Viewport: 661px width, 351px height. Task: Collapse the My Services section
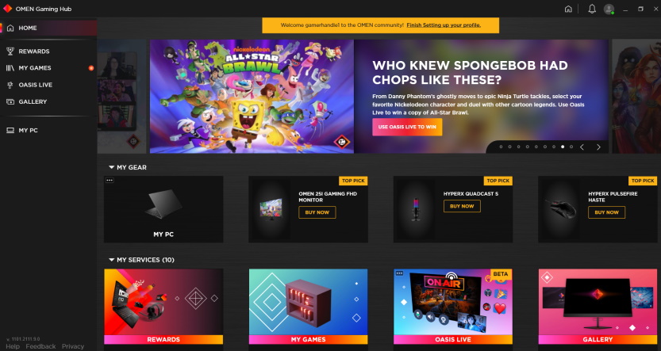pyautogui.click(x=111, y=260)
